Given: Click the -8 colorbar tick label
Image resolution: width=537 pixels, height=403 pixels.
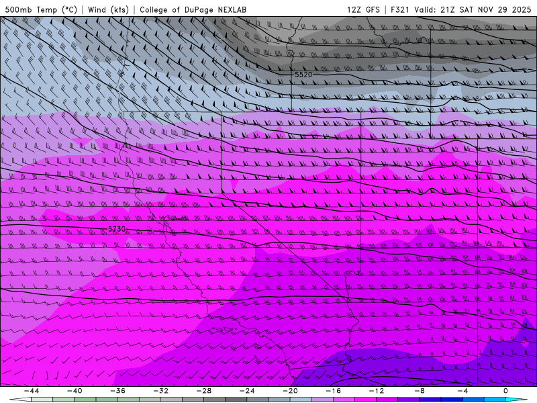Looking at the screenshot, I should tap(420, 391).
